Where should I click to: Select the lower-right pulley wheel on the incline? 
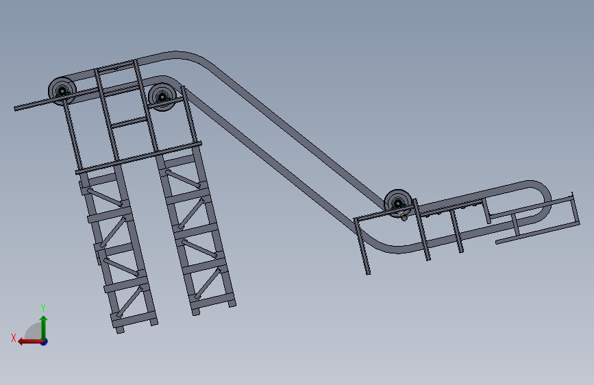pyautogui.click(x=398, y=203)
